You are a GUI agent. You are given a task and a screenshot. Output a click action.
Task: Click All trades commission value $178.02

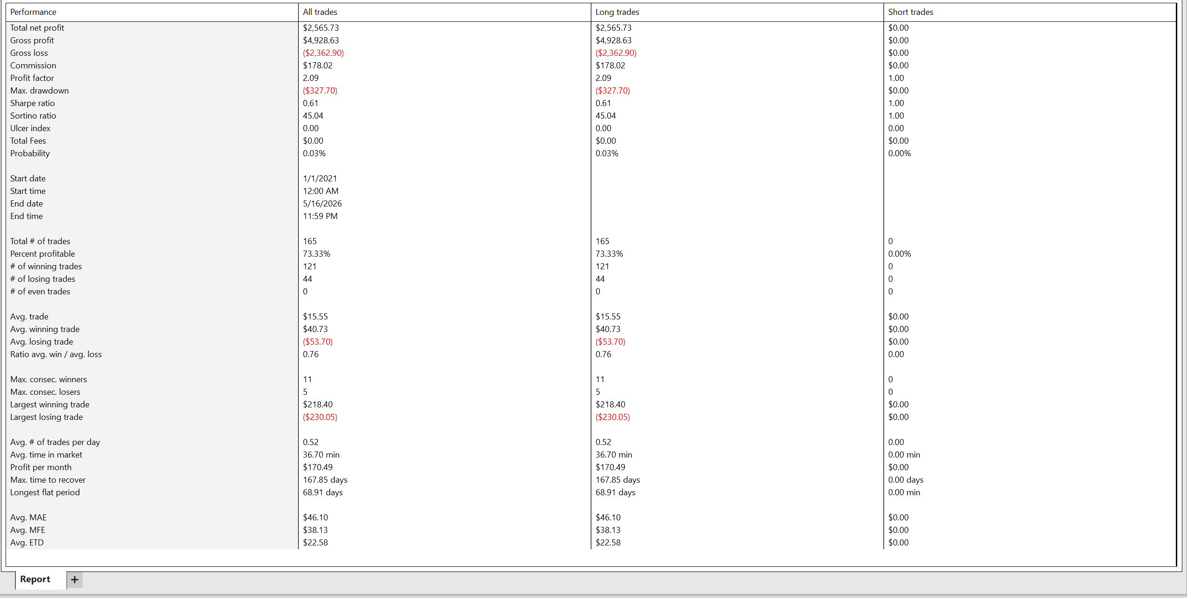tap(318, 66)
